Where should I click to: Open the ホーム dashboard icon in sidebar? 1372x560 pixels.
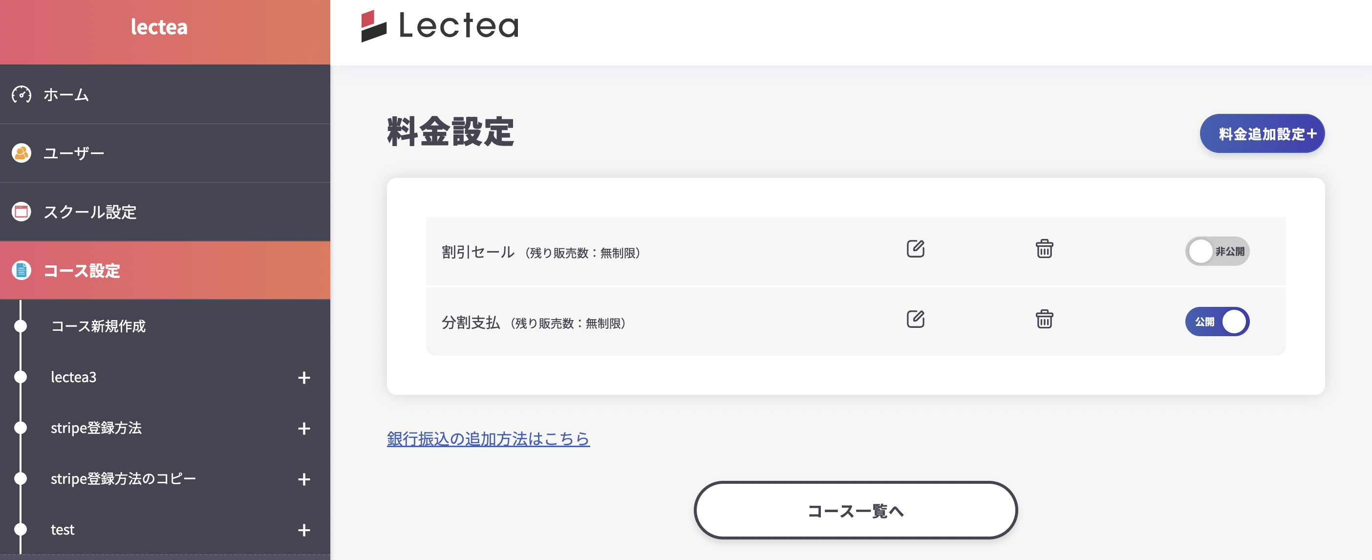coord(21,94)
